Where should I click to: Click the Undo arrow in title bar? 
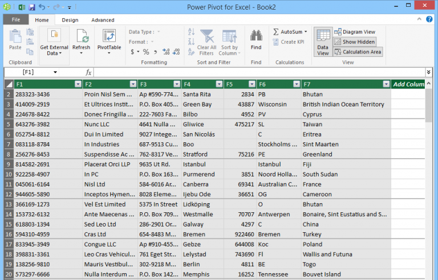point(42,7)
